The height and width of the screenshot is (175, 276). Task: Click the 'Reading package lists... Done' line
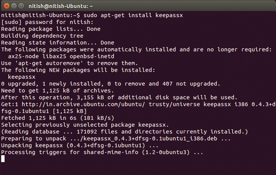[51, 29]
